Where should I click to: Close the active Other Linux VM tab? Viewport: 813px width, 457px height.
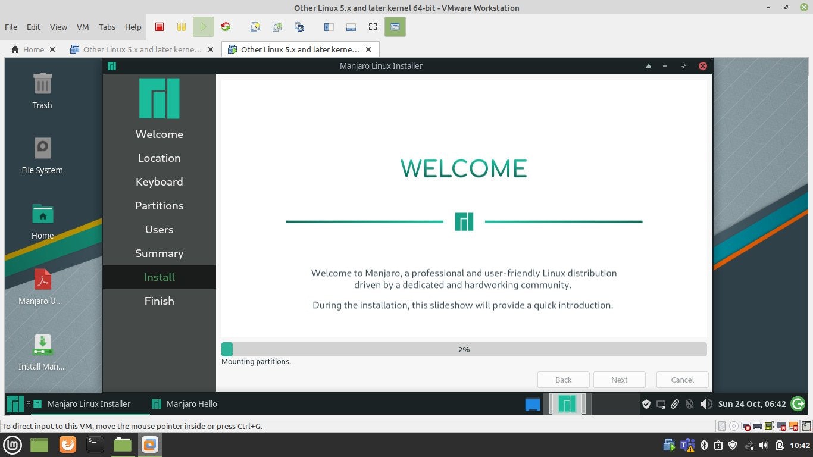click(368, 49)
